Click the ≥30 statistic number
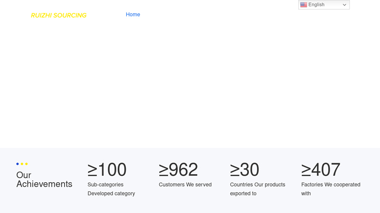This screenshot has height=213, width=380. pos(244,169)
